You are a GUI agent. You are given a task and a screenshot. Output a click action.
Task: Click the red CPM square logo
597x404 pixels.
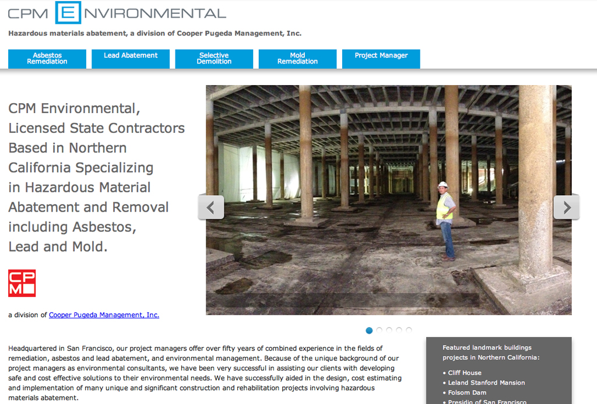(x=22, y=283)
